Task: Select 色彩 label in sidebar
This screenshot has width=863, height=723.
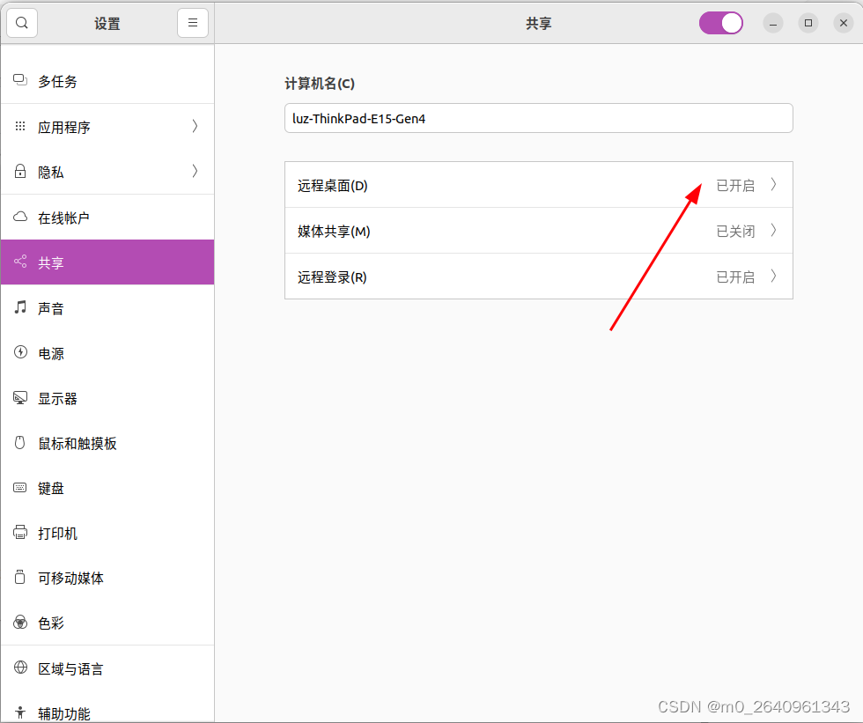Action: 51,623
